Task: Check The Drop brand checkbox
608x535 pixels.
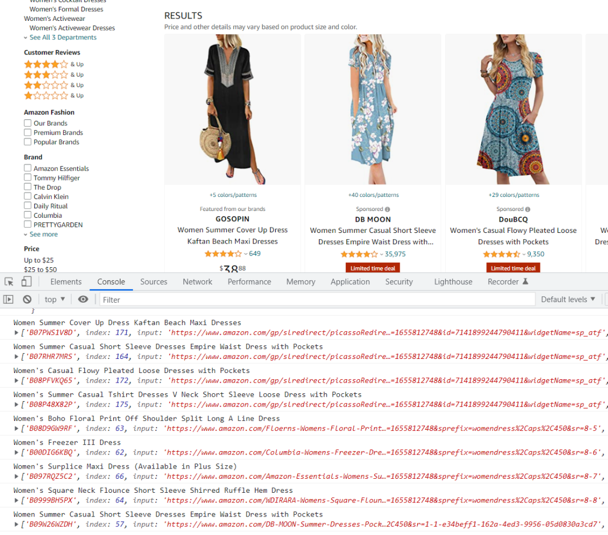Action: pyautogui.click(x=28, y=187)
